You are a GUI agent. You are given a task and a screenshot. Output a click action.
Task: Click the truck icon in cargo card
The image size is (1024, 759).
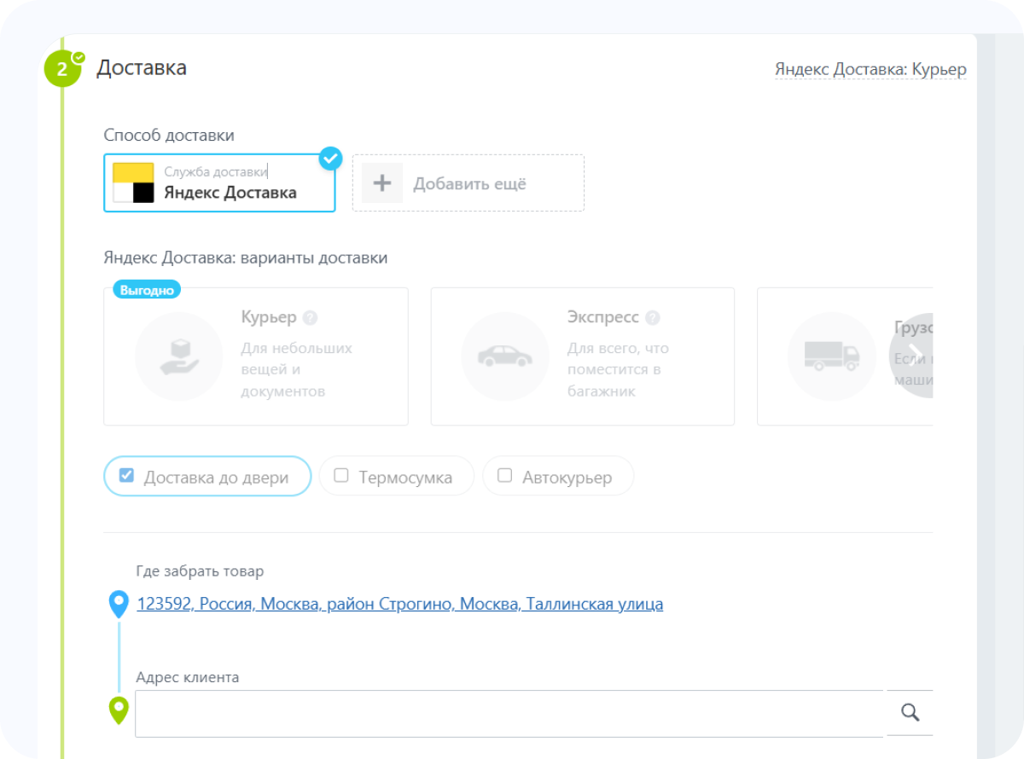pyautogui.click(x=831, y=356)
